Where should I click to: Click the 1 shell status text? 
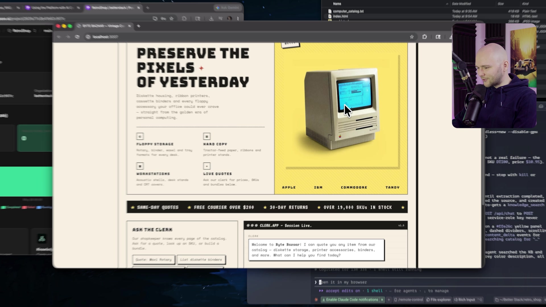coord(375,291)
